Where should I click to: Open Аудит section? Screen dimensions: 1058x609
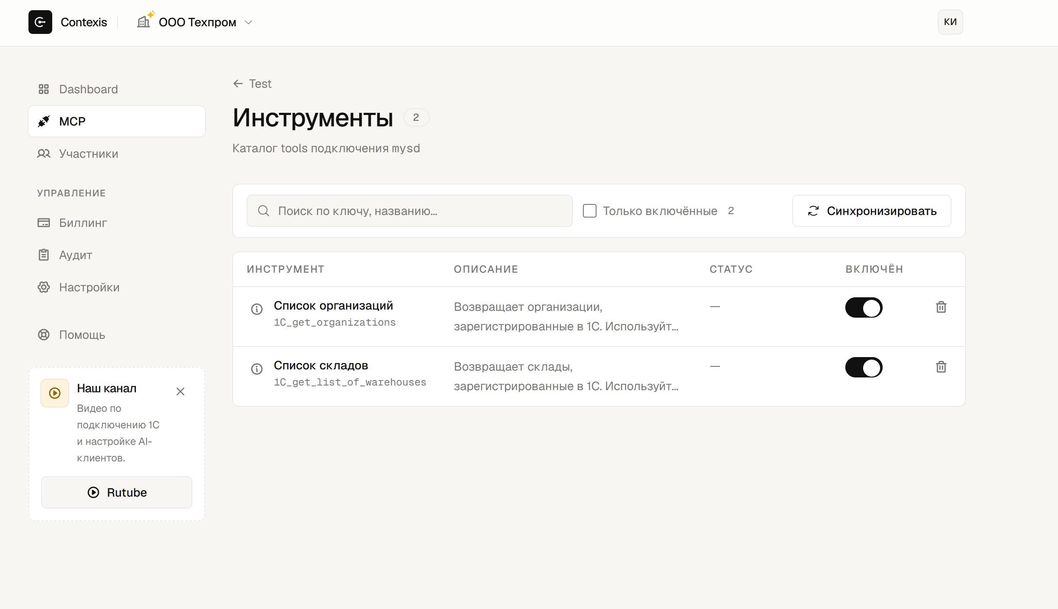point(117,255)
